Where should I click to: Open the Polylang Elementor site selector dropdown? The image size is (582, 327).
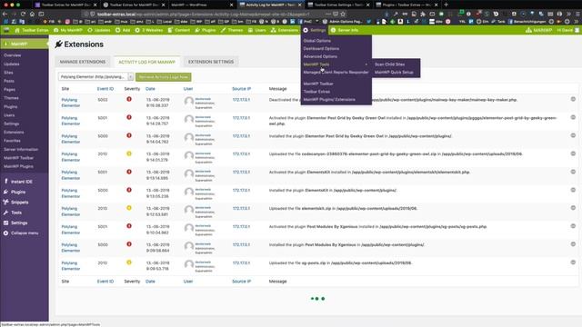click(95, 76)
